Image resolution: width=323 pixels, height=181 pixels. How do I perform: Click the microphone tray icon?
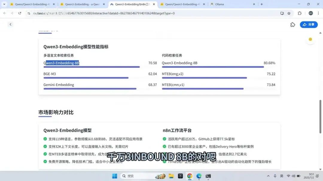pyautogui.click(x=275, y=176)
